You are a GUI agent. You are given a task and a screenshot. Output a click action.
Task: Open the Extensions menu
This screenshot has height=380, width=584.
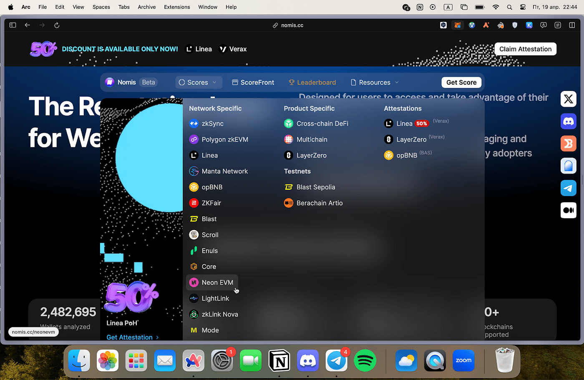[177, 7]
